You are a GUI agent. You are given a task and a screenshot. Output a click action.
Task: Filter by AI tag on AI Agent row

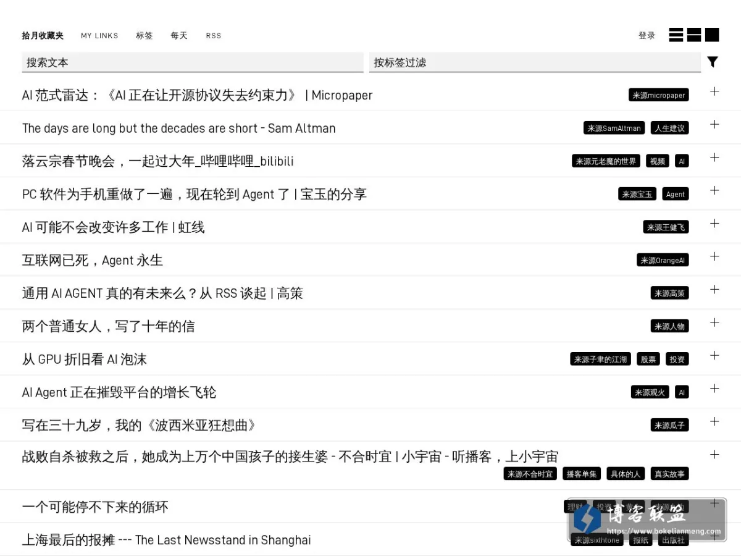pyautogui.click(x=682, y=392)
